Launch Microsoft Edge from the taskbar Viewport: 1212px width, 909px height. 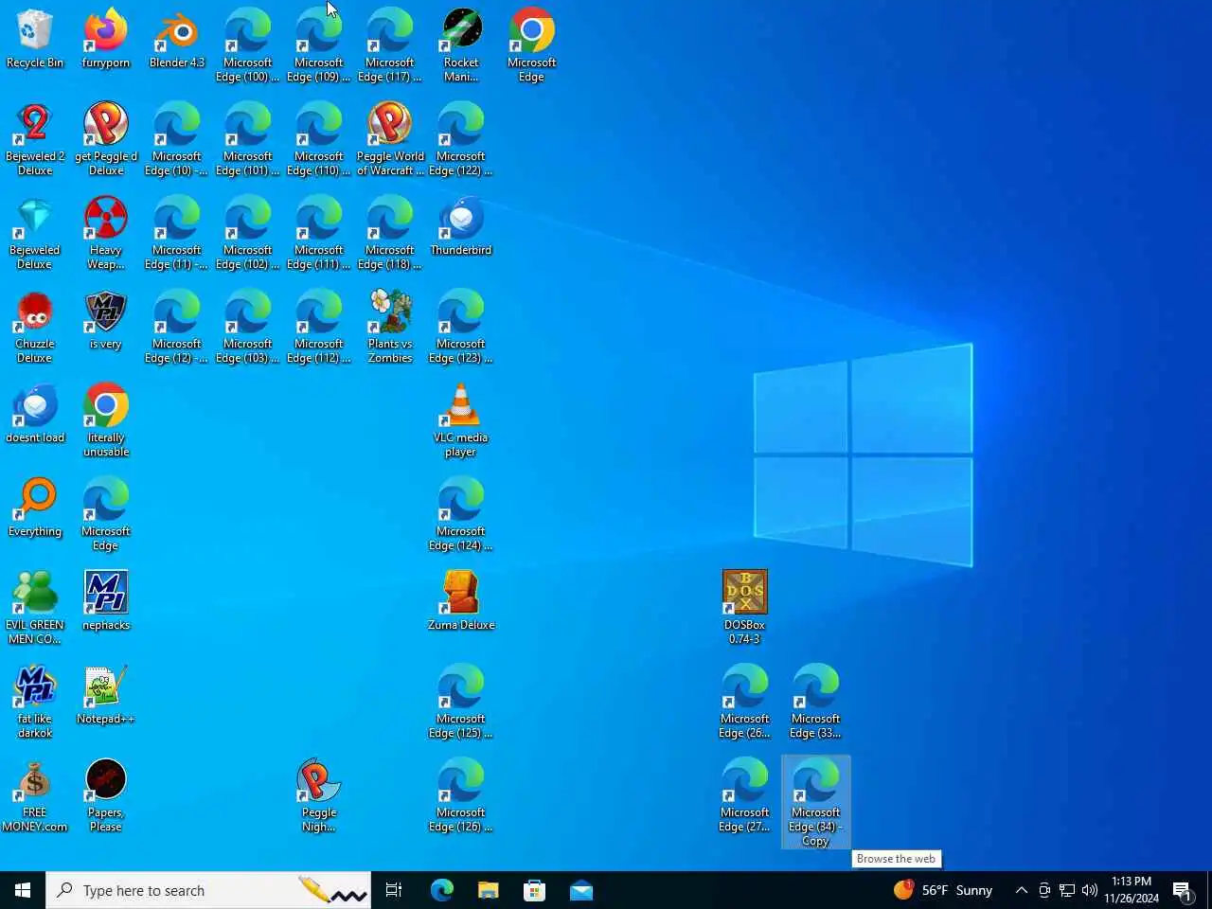442,890
